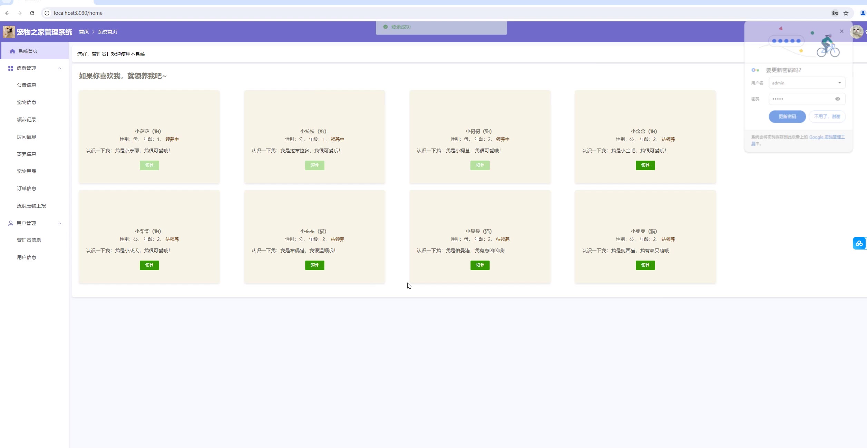Show password with the eye icon

tap(837, 99)
